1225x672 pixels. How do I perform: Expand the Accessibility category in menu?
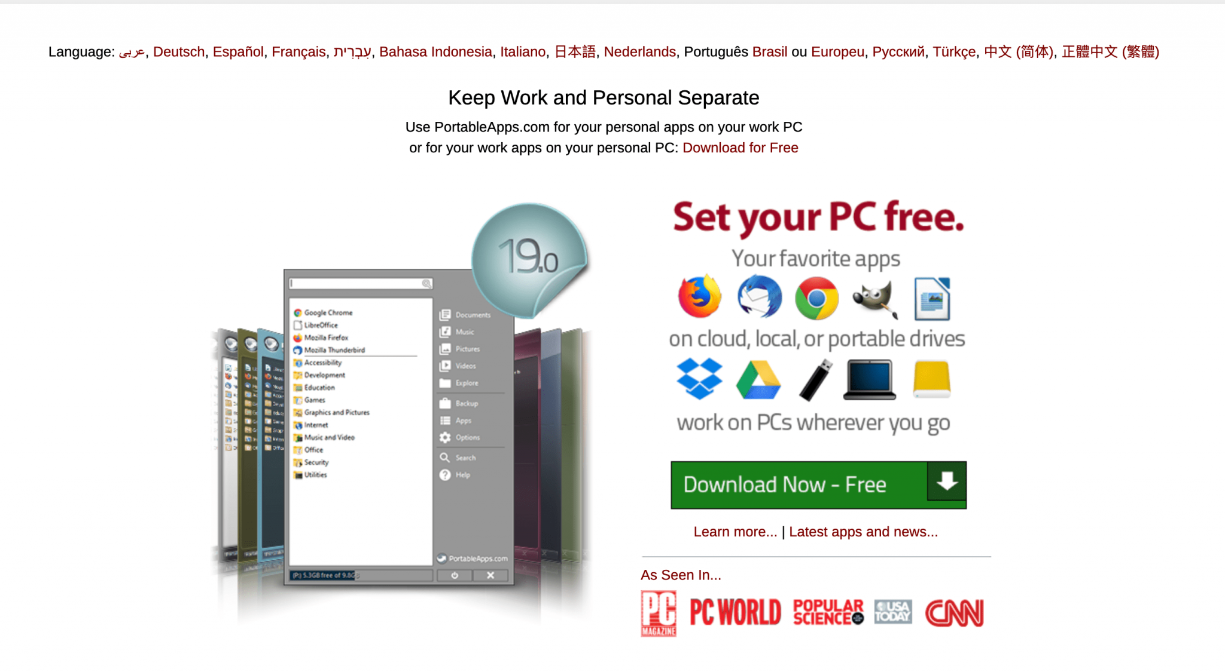click(323, 363)
